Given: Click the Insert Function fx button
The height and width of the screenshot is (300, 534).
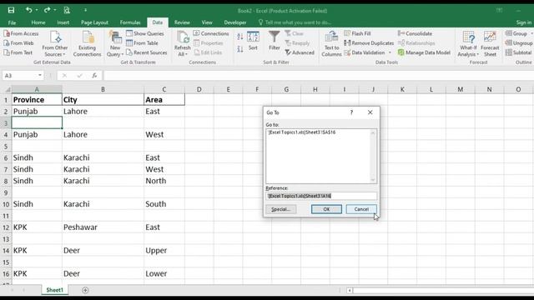Looking at the screenshot, I should (94, 76).
